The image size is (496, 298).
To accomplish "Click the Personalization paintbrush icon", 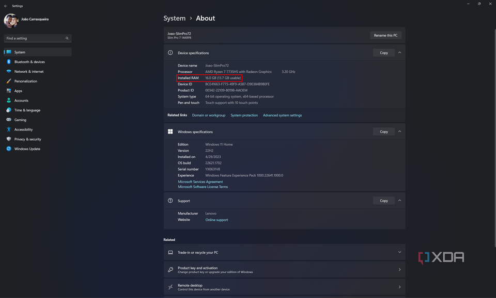I will (9, 81).
